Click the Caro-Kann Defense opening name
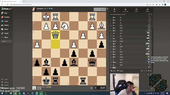This screenshot has width=170, height=95. pos(118,15)
